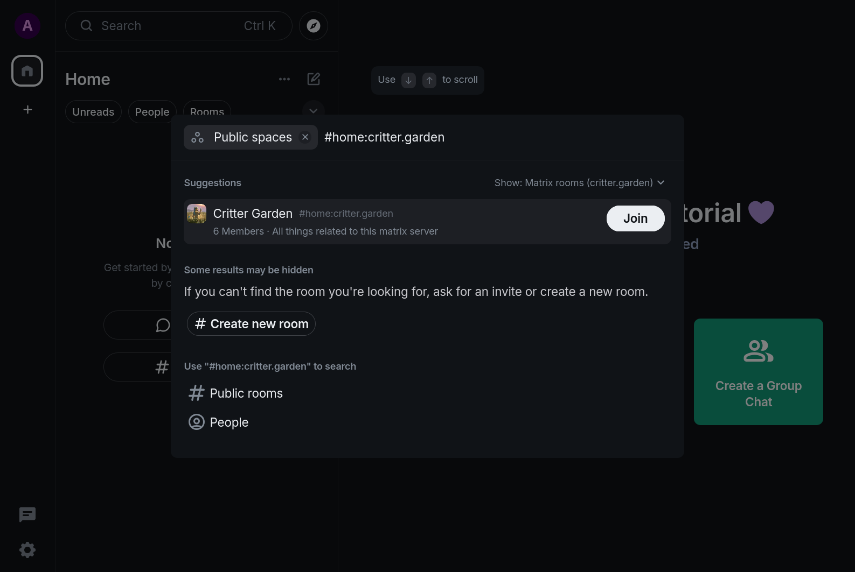Remove the Public spaces filter chip
The width and height of the screenshot is (855, 572).
tap(305, 137)
